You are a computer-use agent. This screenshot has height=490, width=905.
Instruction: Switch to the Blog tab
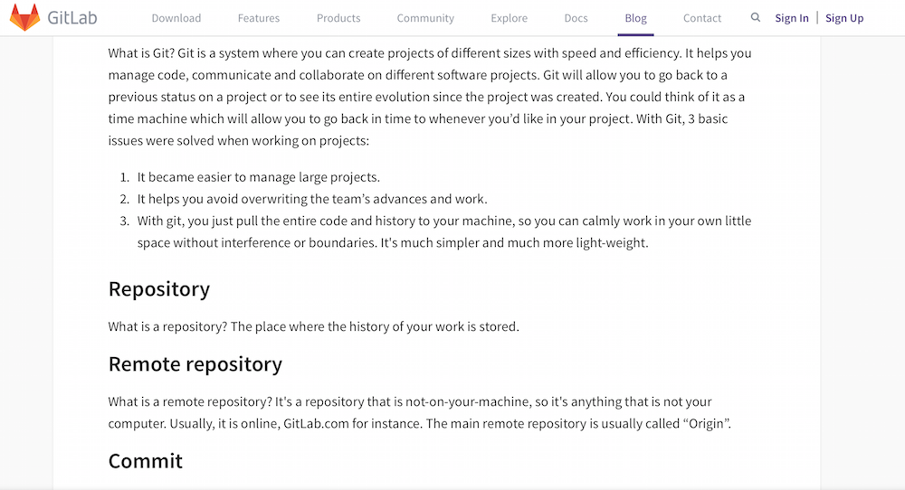coord(635,18)
